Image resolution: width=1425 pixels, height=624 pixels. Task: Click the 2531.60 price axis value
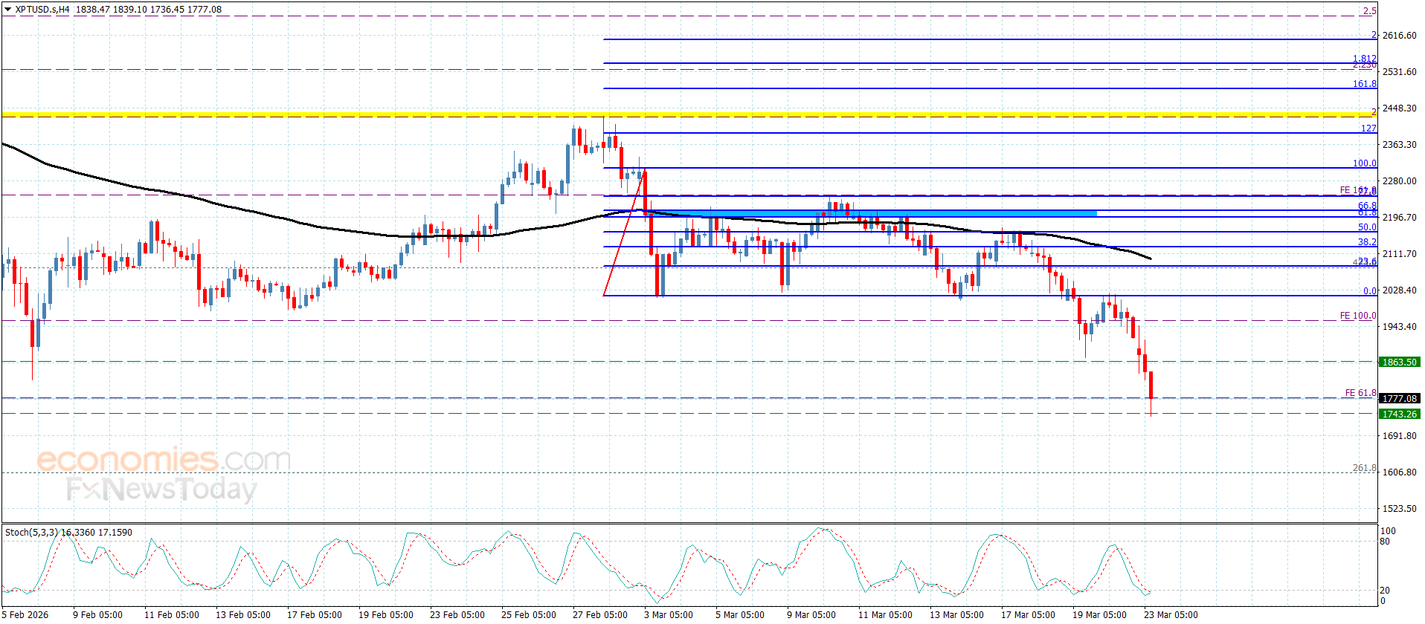[1399, 72]
